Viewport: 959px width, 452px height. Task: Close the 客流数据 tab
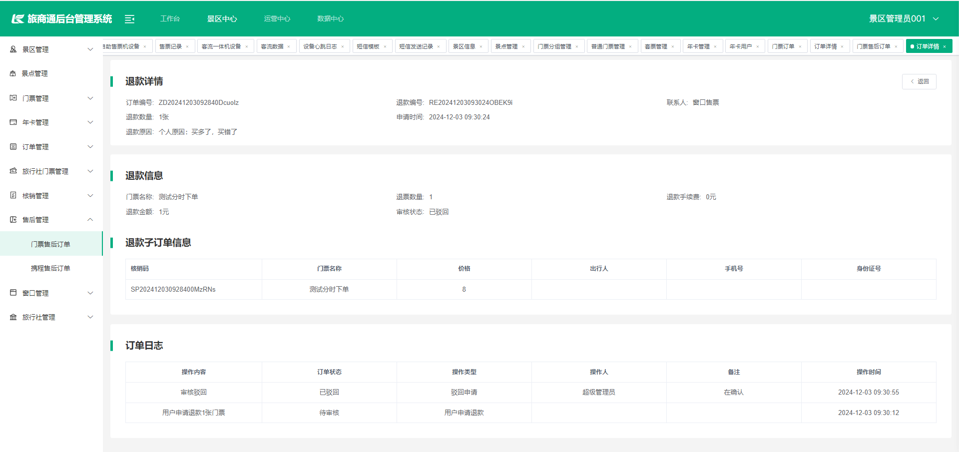click(x=289, y=46)
